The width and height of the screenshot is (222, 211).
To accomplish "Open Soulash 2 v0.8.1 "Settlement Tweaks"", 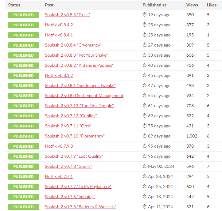I will coord(80,85).
